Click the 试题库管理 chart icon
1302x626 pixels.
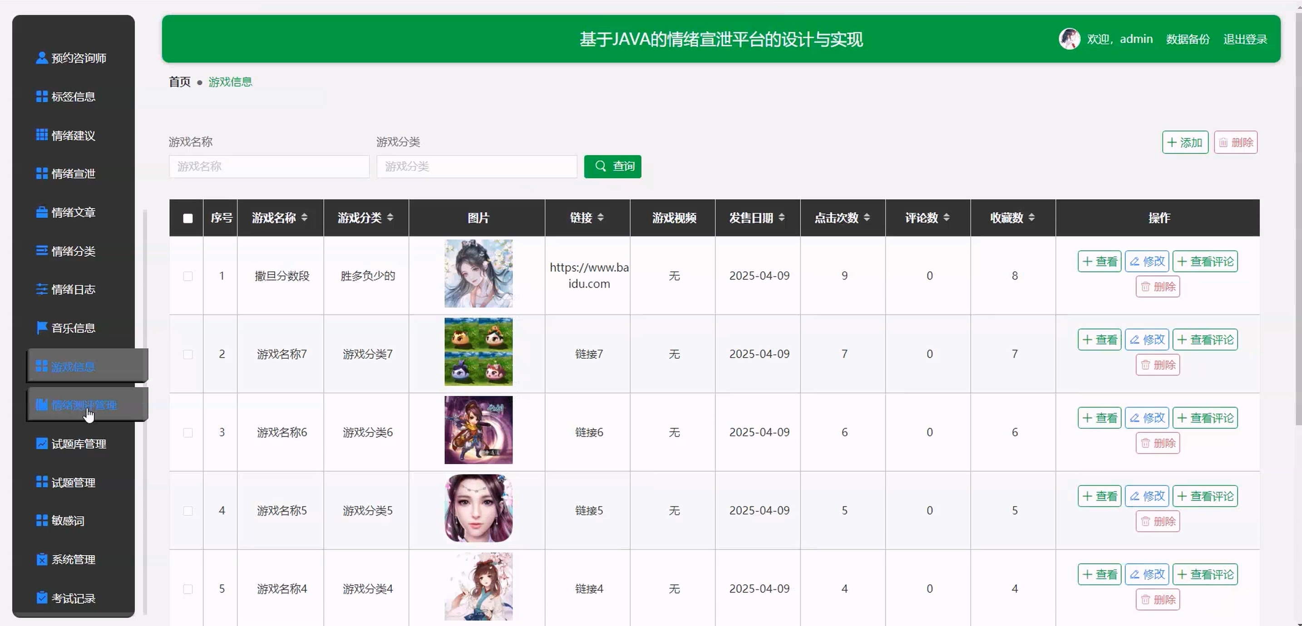(x=42, y=444)
